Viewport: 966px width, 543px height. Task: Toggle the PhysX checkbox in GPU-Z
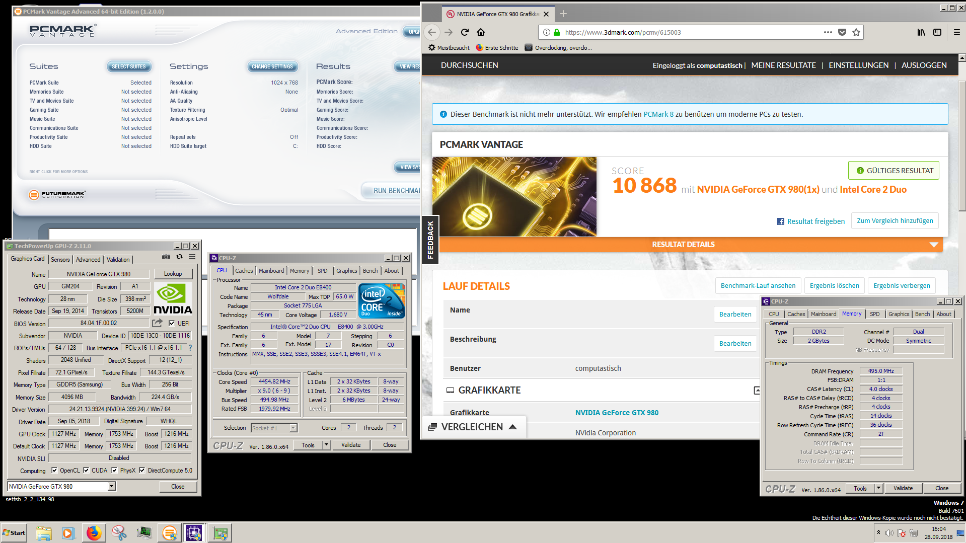tap(114, 471)
